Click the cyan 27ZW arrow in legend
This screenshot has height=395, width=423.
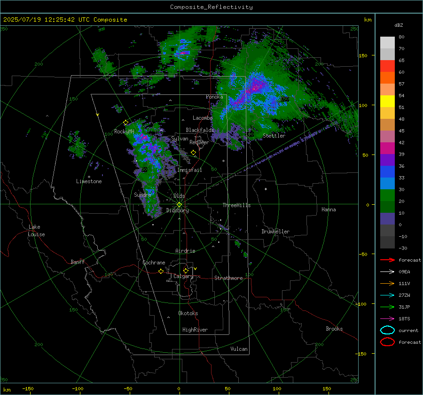[x=387, y=295]
